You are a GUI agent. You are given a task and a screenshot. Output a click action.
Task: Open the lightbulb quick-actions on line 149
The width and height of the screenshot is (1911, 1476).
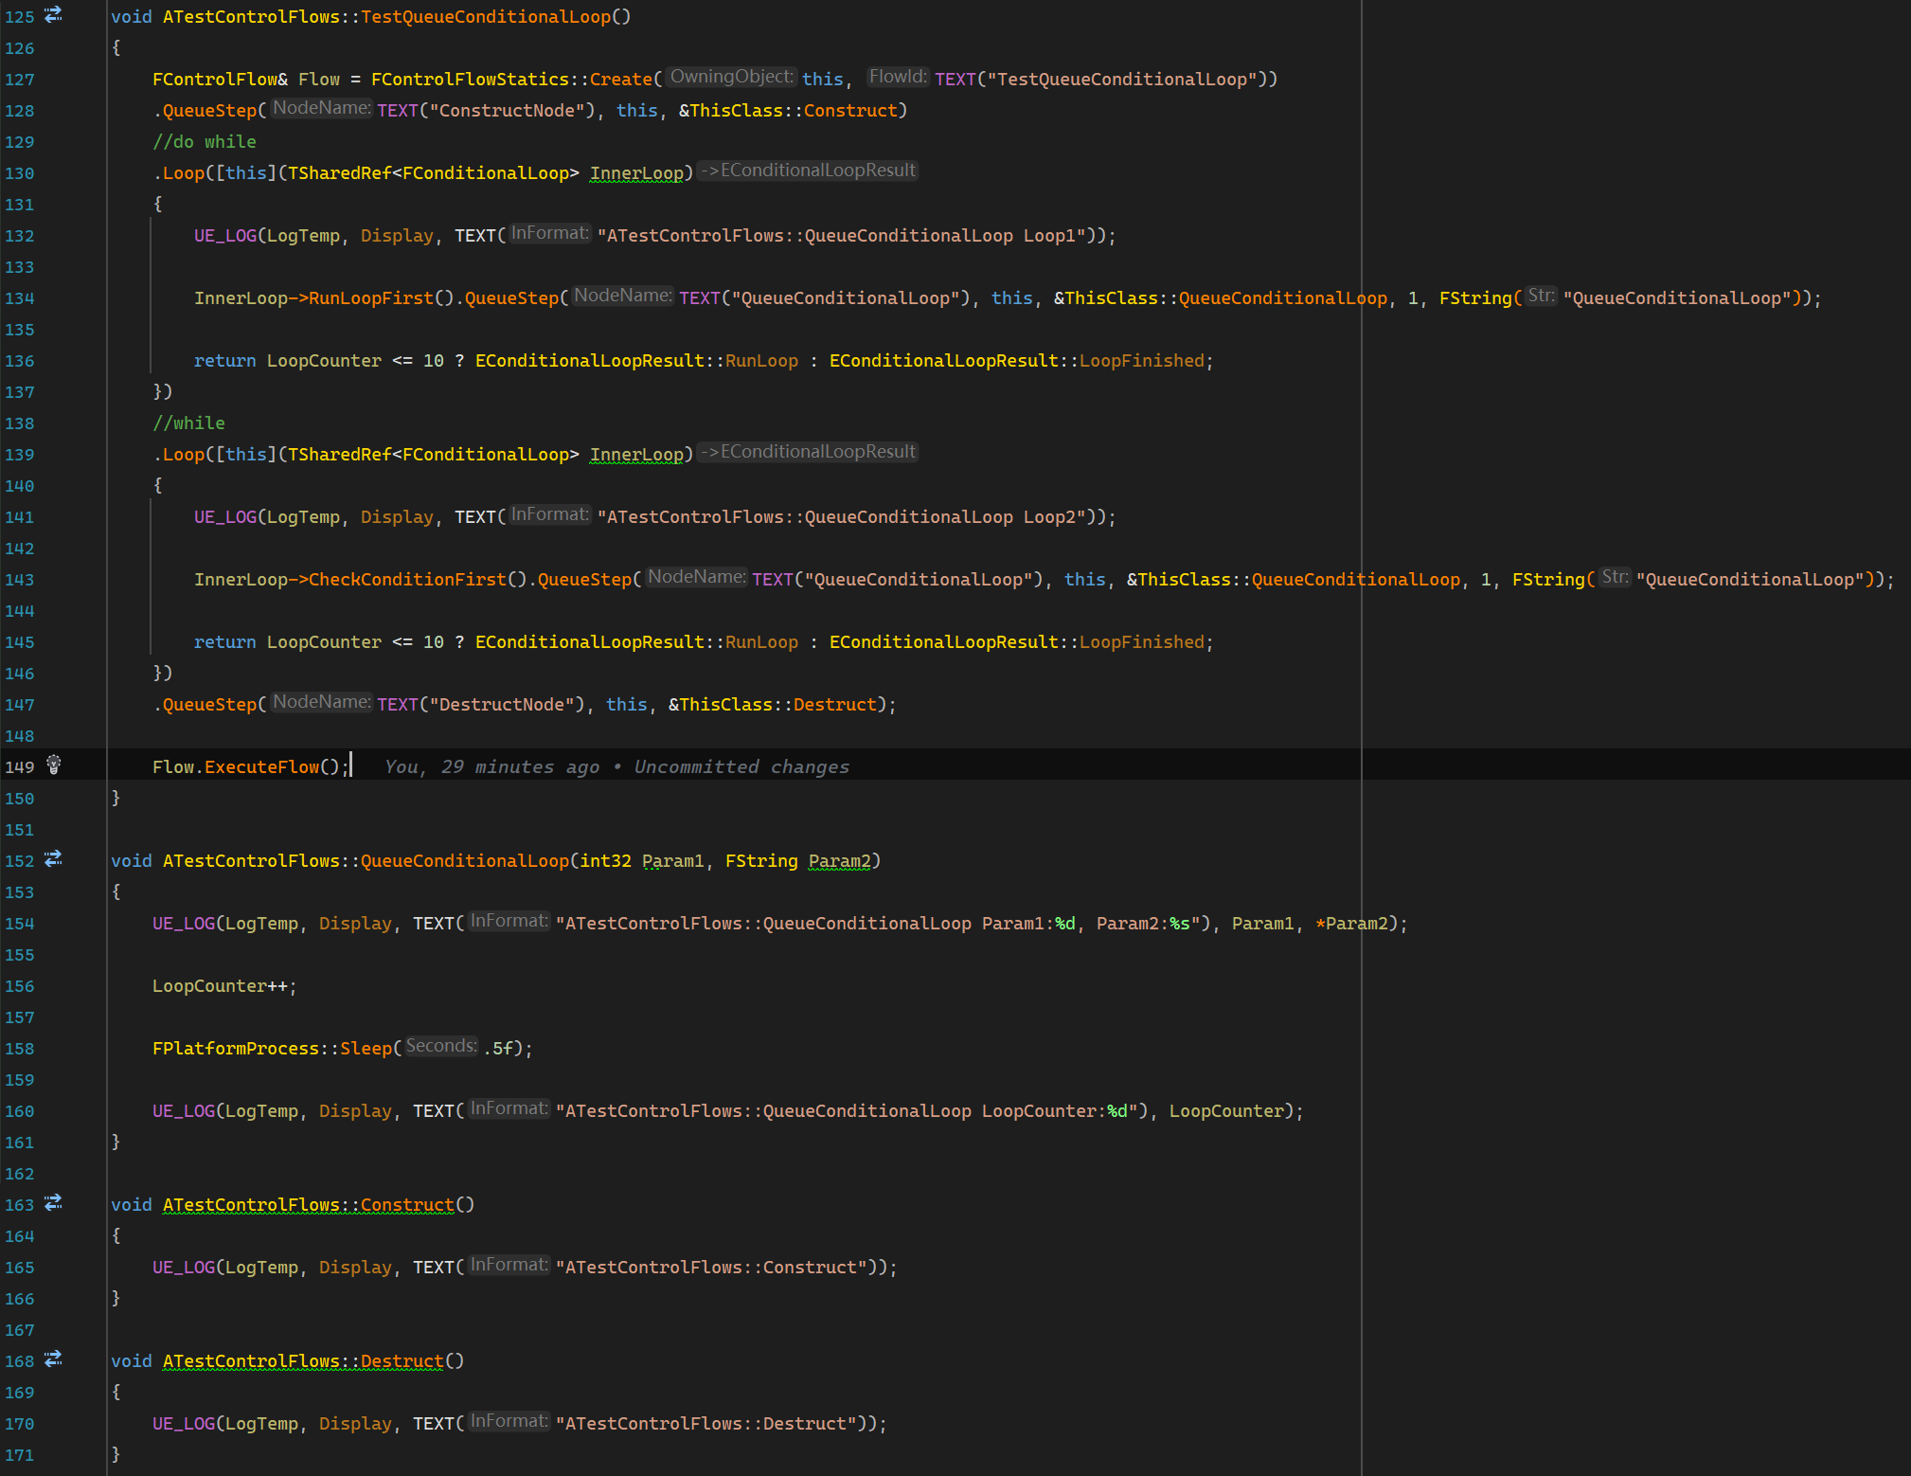54,765
